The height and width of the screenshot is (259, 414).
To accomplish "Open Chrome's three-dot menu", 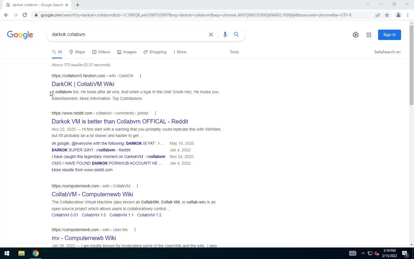I will [408, 15].
